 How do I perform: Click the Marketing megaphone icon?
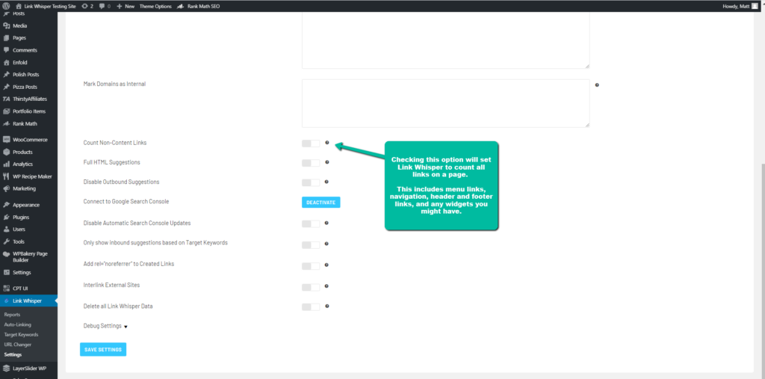[6, 188]
